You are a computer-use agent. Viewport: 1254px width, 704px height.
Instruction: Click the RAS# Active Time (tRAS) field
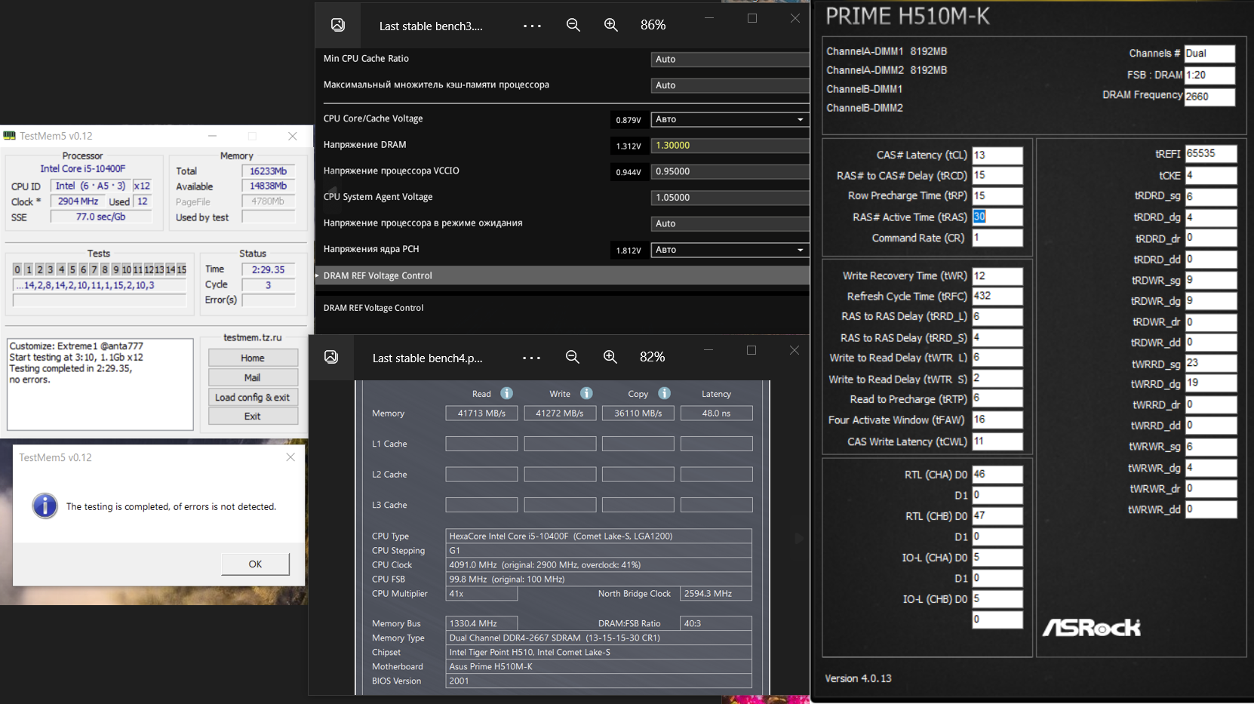pos(997,217)
